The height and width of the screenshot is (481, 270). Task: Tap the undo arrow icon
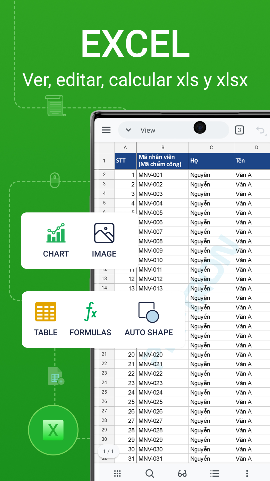[x=260, y=130]
